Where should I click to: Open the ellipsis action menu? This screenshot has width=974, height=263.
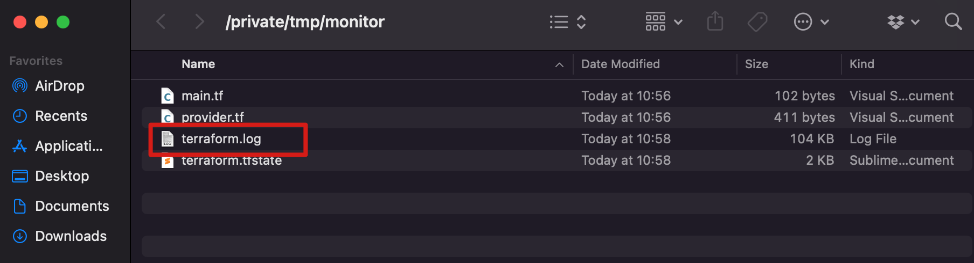(811, 22)
